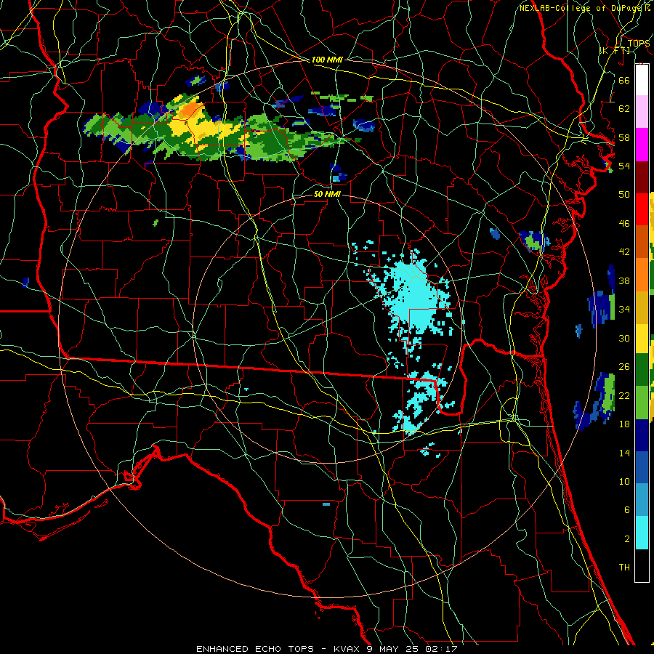This screenshot has width=654, height=654.
Task: Click the '50' legend value
Action: (624, 195)
